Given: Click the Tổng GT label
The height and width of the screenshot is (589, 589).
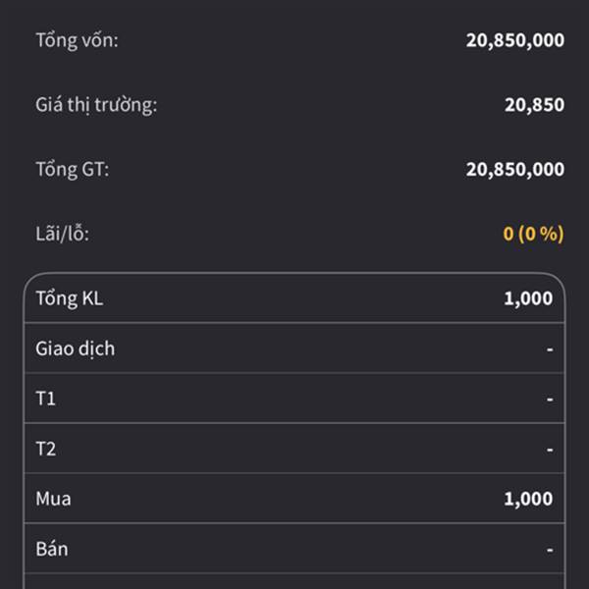Looking at the screenshot, I should click(72, 170).
